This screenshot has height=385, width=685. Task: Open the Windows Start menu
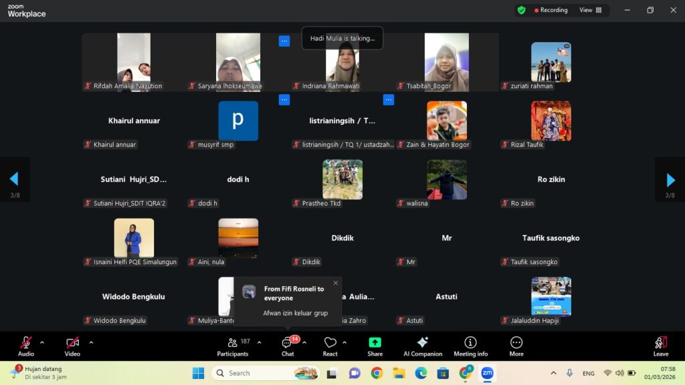[198, 373]
